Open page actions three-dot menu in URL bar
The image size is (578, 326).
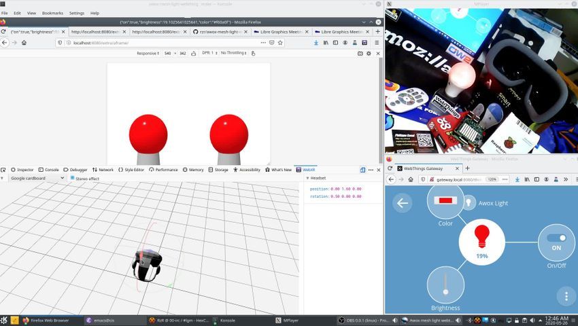[x=263, y=43]
